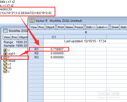This screenshot has width=127, height=102.
Task: Select the y series icon
Action: (5, 71)
